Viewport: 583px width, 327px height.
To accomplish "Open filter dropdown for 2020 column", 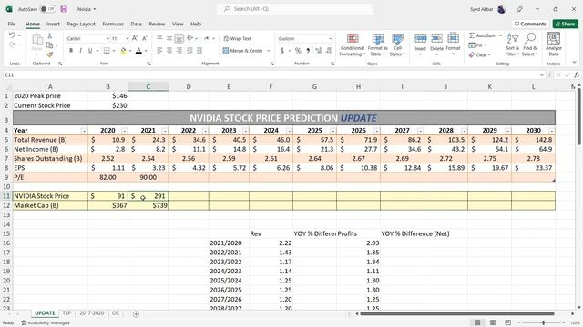I will pos(125,131).
